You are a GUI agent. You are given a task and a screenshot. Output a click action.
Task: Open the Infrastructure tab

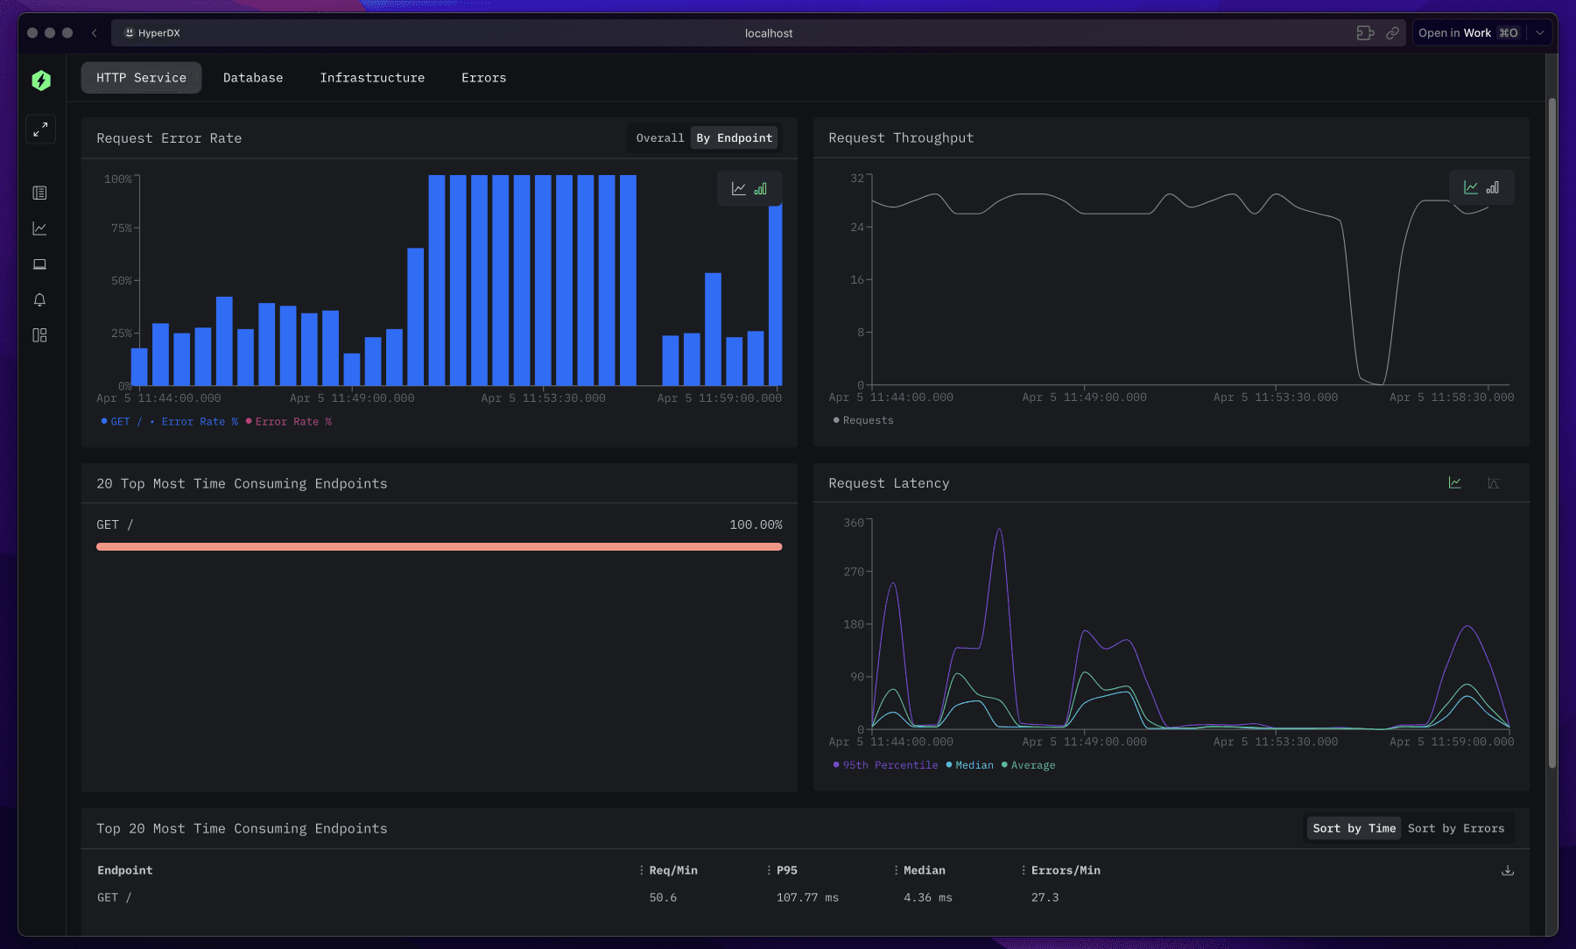[x=372, y=78]
